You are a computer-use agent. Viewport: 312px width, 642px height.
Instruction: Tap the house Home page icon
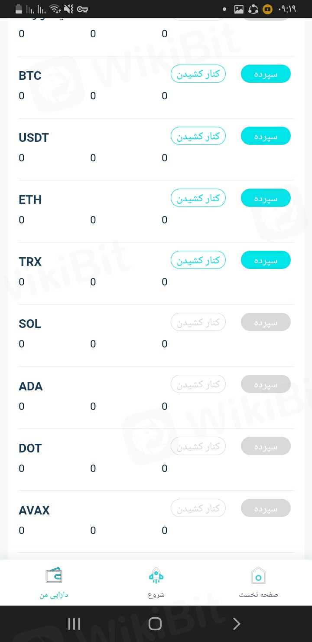point(258,576)
